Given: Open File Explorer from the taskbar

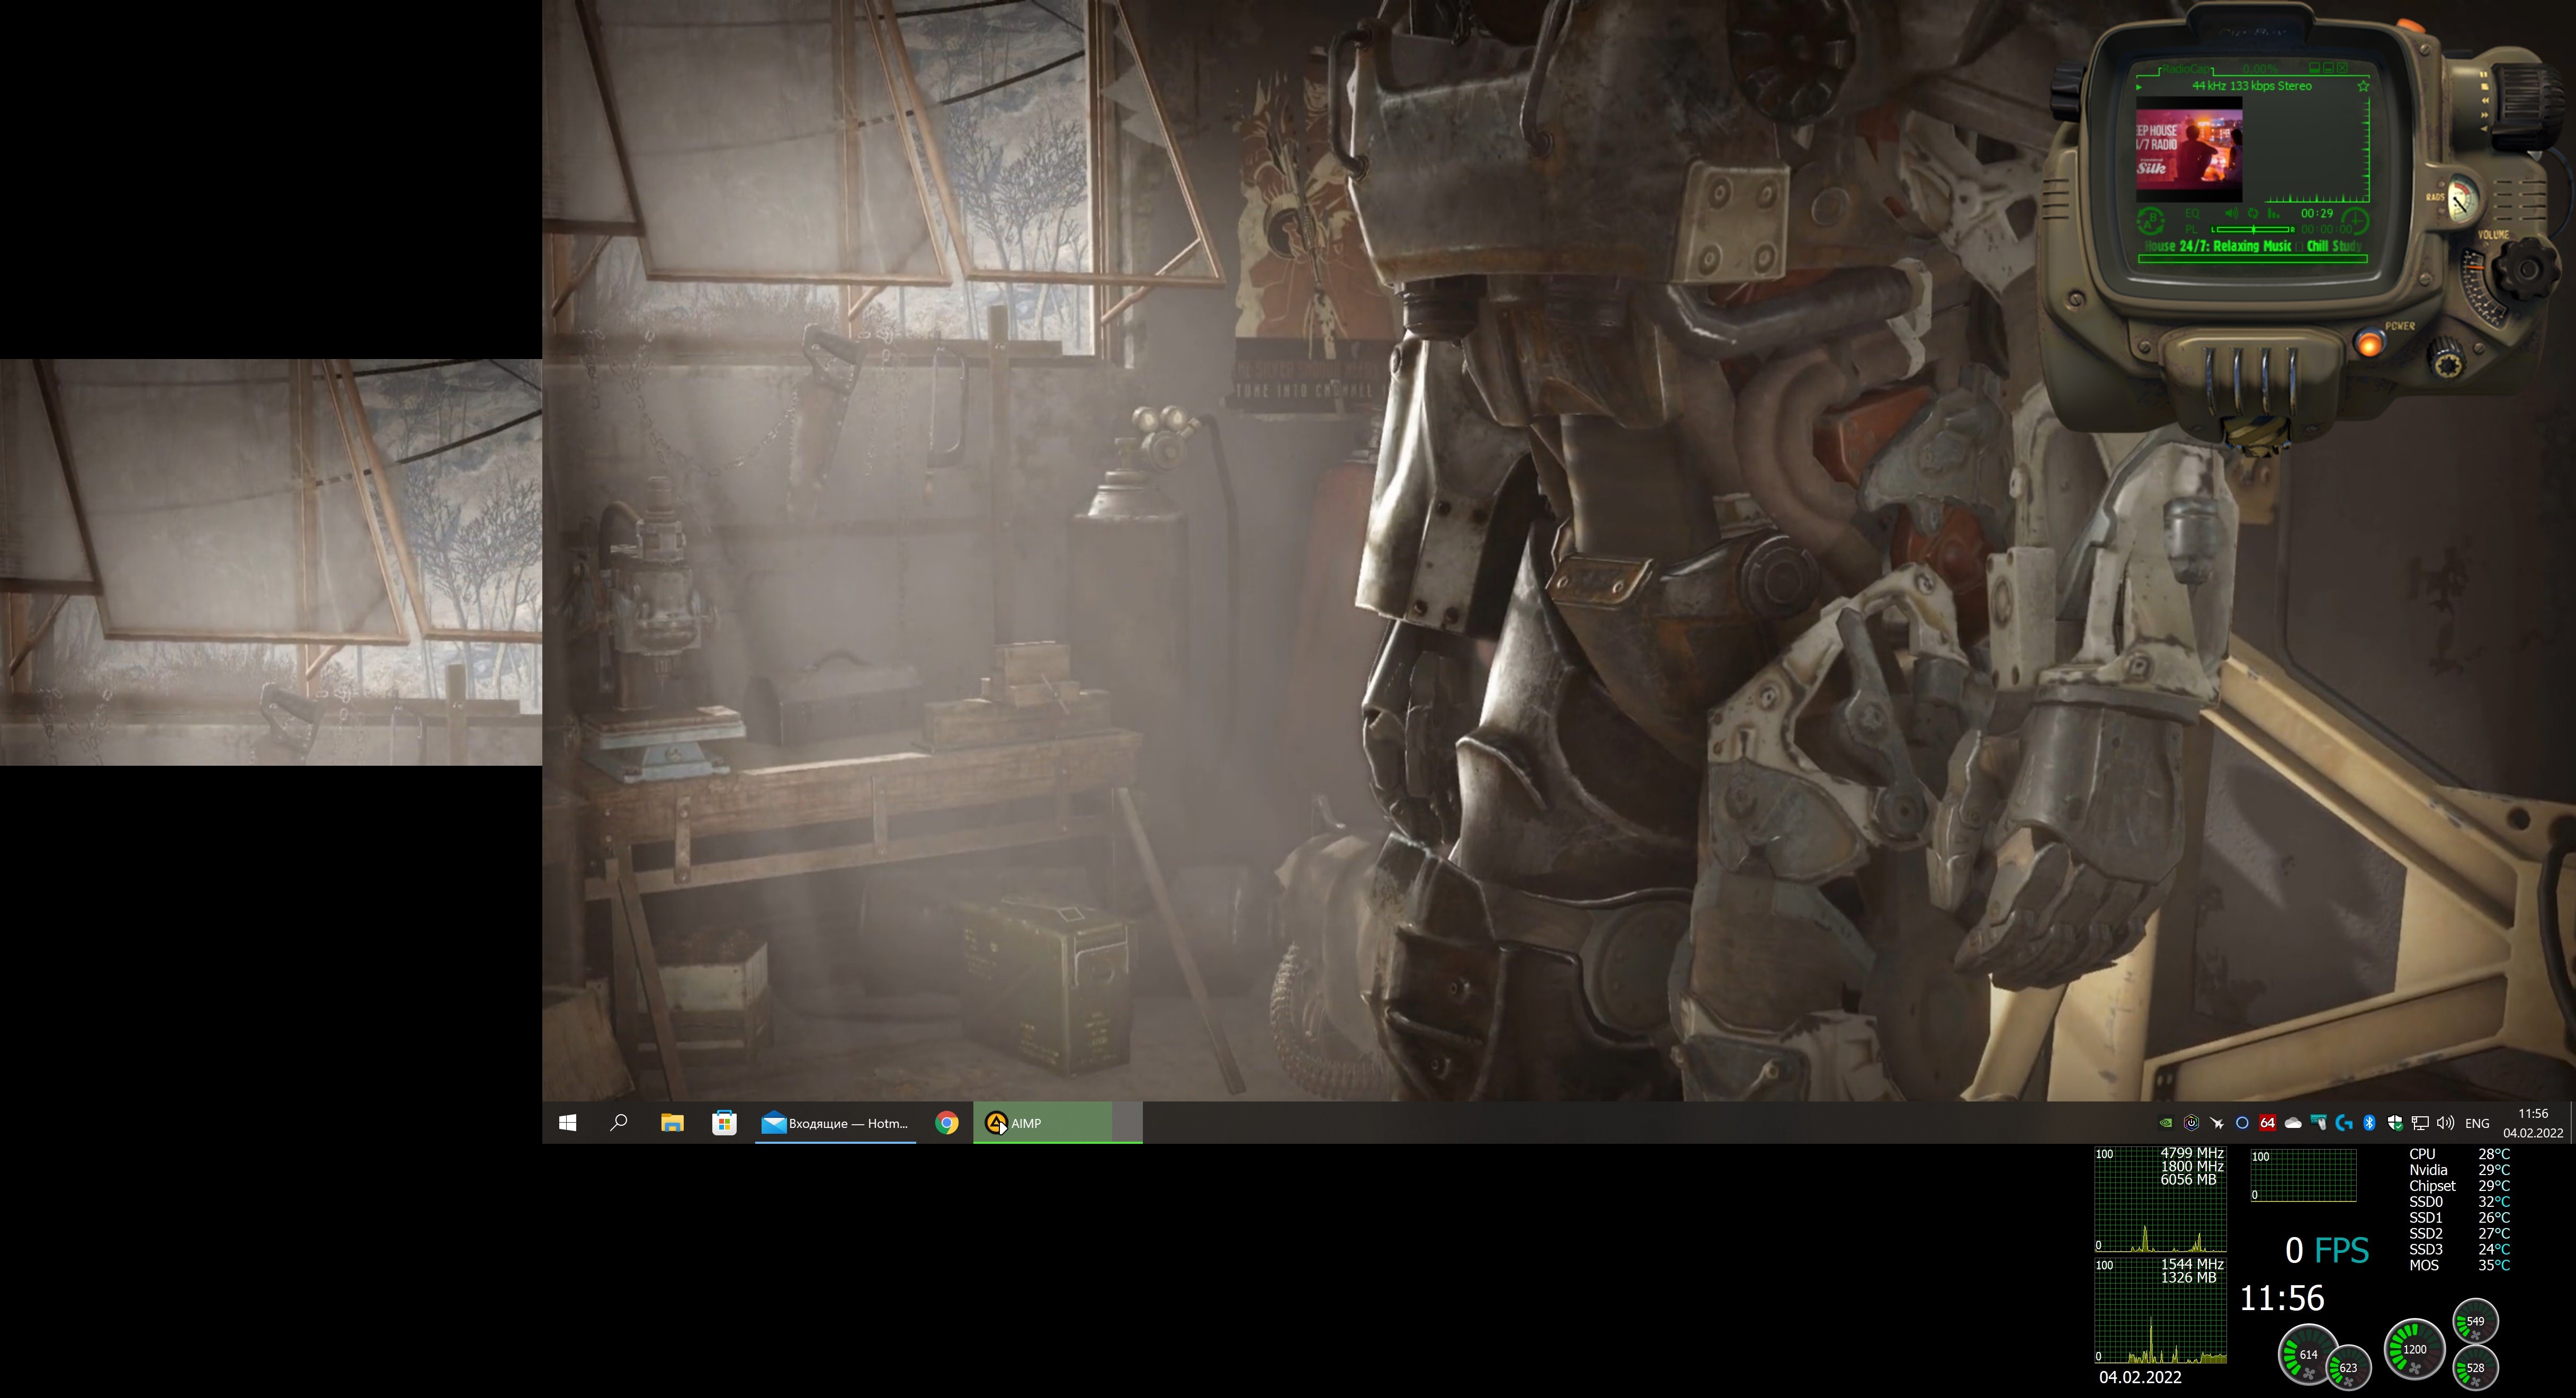Looking at the screenshot, I should point(672,1123).
